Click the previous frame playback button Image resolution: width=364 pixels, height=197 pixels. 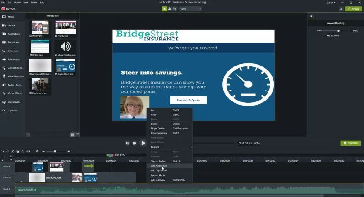tap(127, 143)
